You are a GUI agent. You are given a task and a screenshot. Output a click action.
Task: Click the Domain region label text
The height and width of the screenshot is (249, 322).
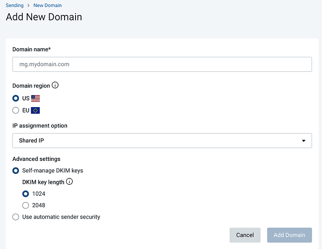click(x=31, y=86)
